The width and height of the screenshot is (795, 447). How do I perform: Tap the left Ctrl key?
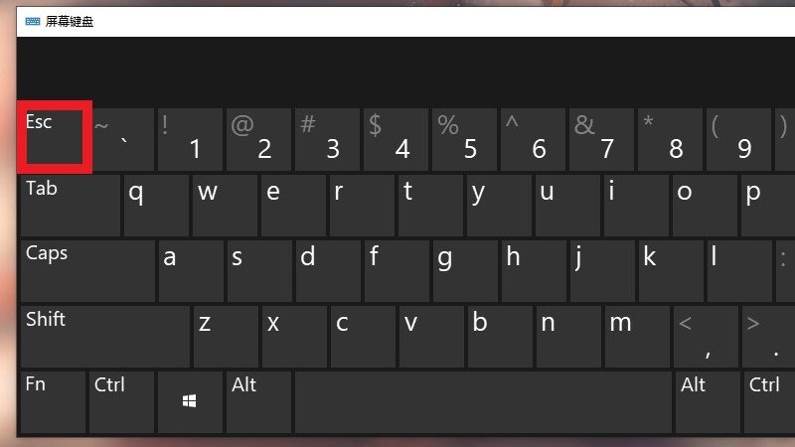[121, 402]
